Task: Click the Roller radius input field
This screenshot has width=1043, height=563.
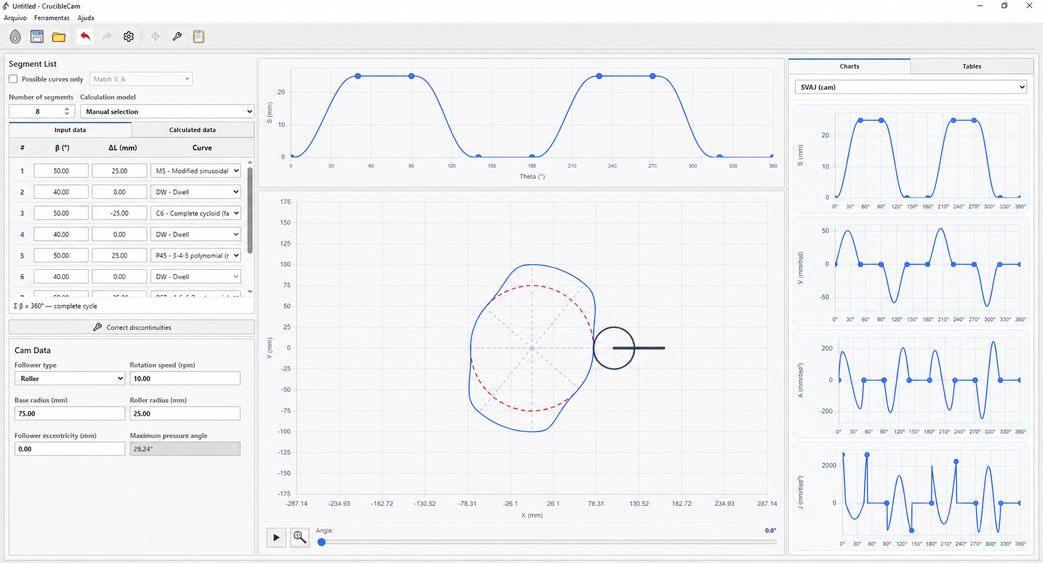Action: point(185,413)
